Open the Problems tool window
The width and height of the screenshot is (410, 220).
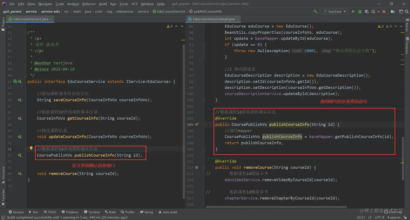[70, 212]
